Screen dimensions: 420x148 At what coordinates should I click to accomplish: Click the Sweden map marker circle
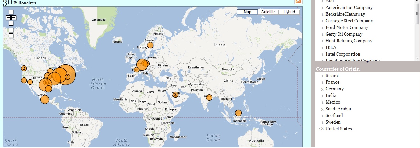click(x=150, y=45)
